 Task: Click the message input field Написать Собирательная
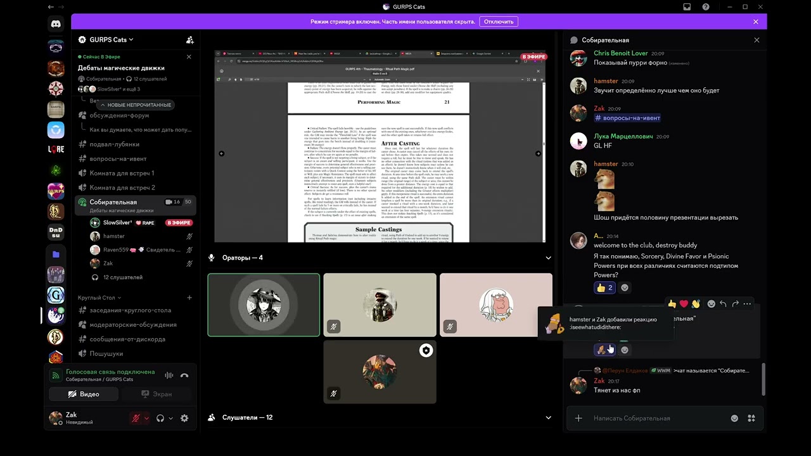pos(659,418)
